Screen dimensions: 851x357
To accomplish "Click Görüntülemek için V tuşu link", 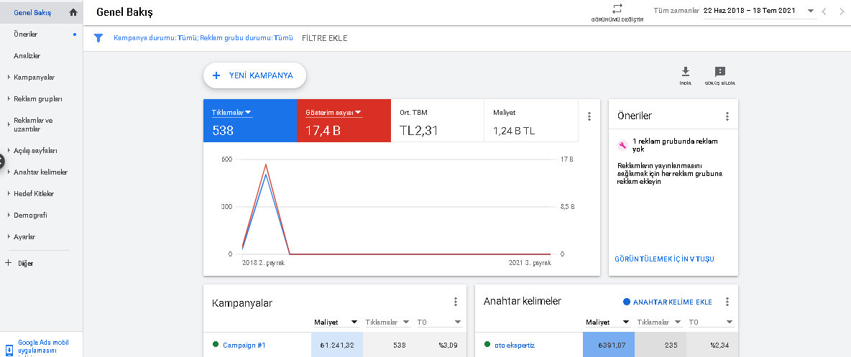I will 664,259.
